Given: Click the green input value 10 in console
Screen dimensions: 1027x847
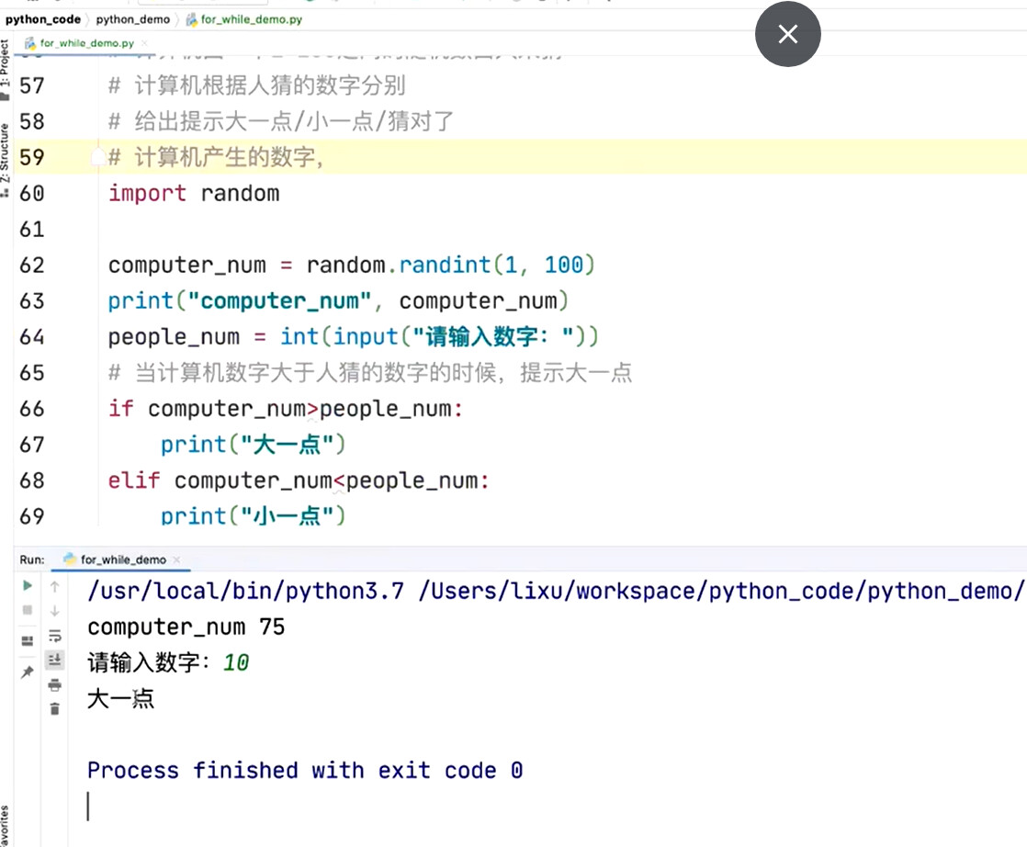Looking at the screenshot, I should pyautogui.click(x=236, y=663).
